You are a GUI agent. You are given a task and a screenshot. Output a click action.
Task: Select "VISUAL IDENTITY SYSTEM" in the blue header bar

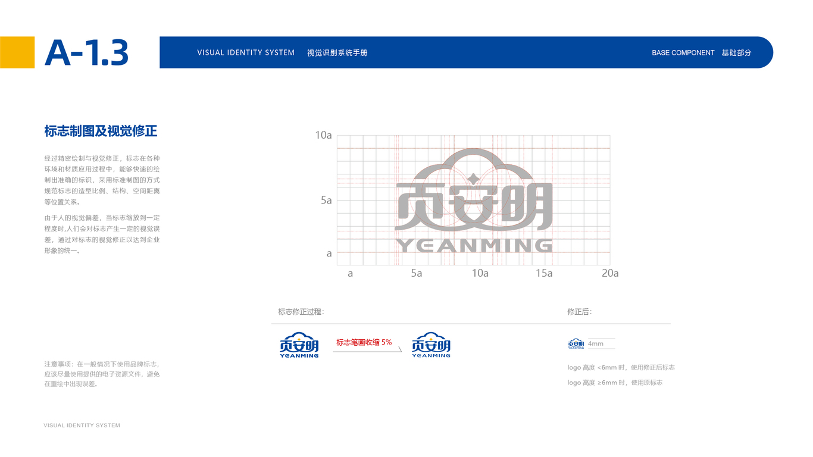tap(246, 53)
